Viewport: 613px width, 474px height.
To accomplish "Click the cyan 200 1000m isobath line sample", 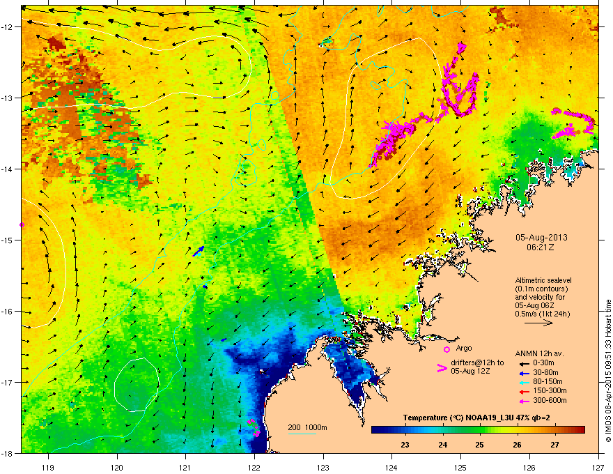I will pos(302,434).
